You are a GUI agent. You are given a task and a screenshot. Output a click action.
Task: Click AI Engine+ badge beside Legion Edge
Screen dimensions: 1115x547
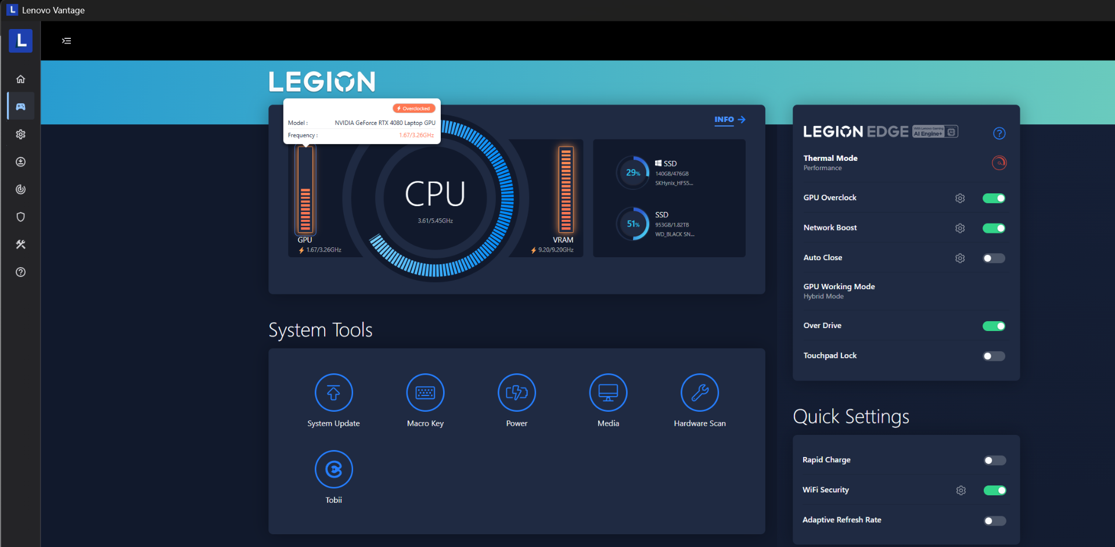[935, 132]
